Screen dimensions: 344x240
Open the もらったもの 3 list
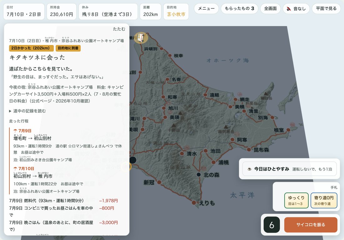(x=239, y=9)
